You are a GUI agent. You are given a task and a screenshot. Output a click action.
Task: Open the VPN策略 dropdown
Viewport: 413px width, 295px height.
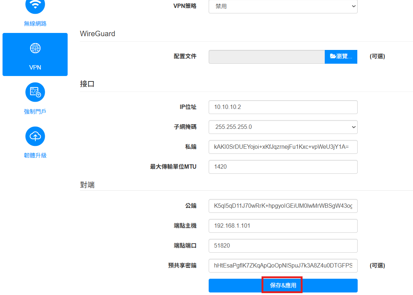[x=283, y=6]
